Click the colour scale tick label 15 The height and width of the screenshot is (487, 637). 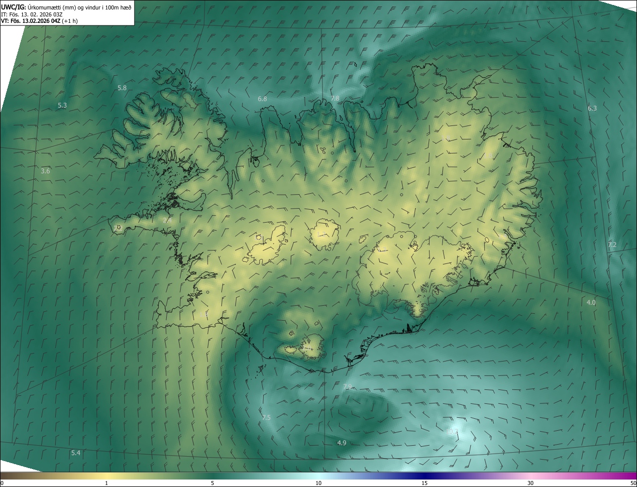click(x=425, y=483)
